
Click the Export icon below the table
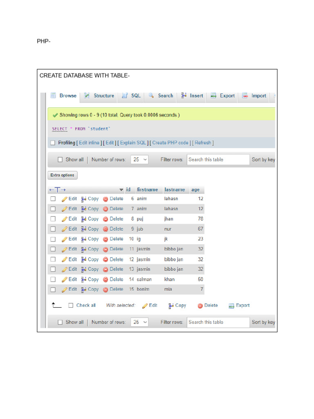click(231, 306)
